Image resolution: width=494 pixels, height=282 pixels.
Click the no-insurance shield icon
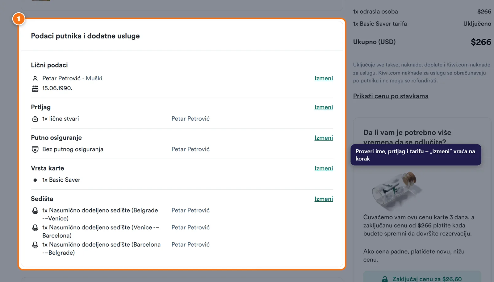[35, 149]
